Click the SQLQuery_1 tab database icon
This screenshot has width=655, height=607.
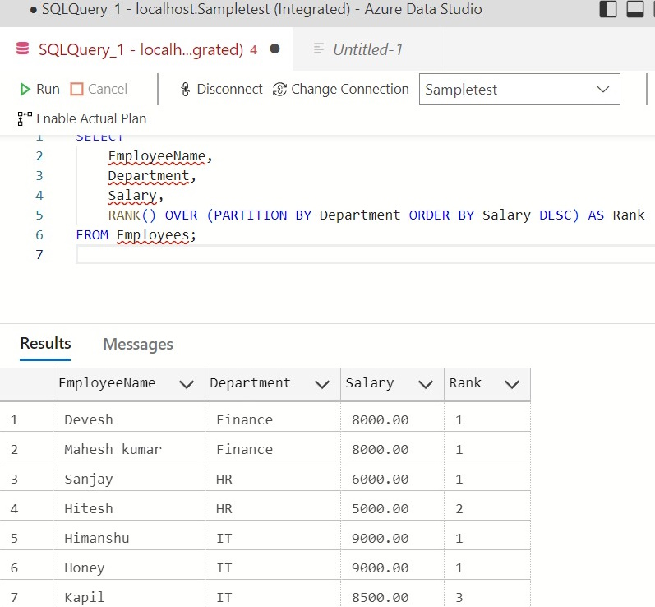24,49
